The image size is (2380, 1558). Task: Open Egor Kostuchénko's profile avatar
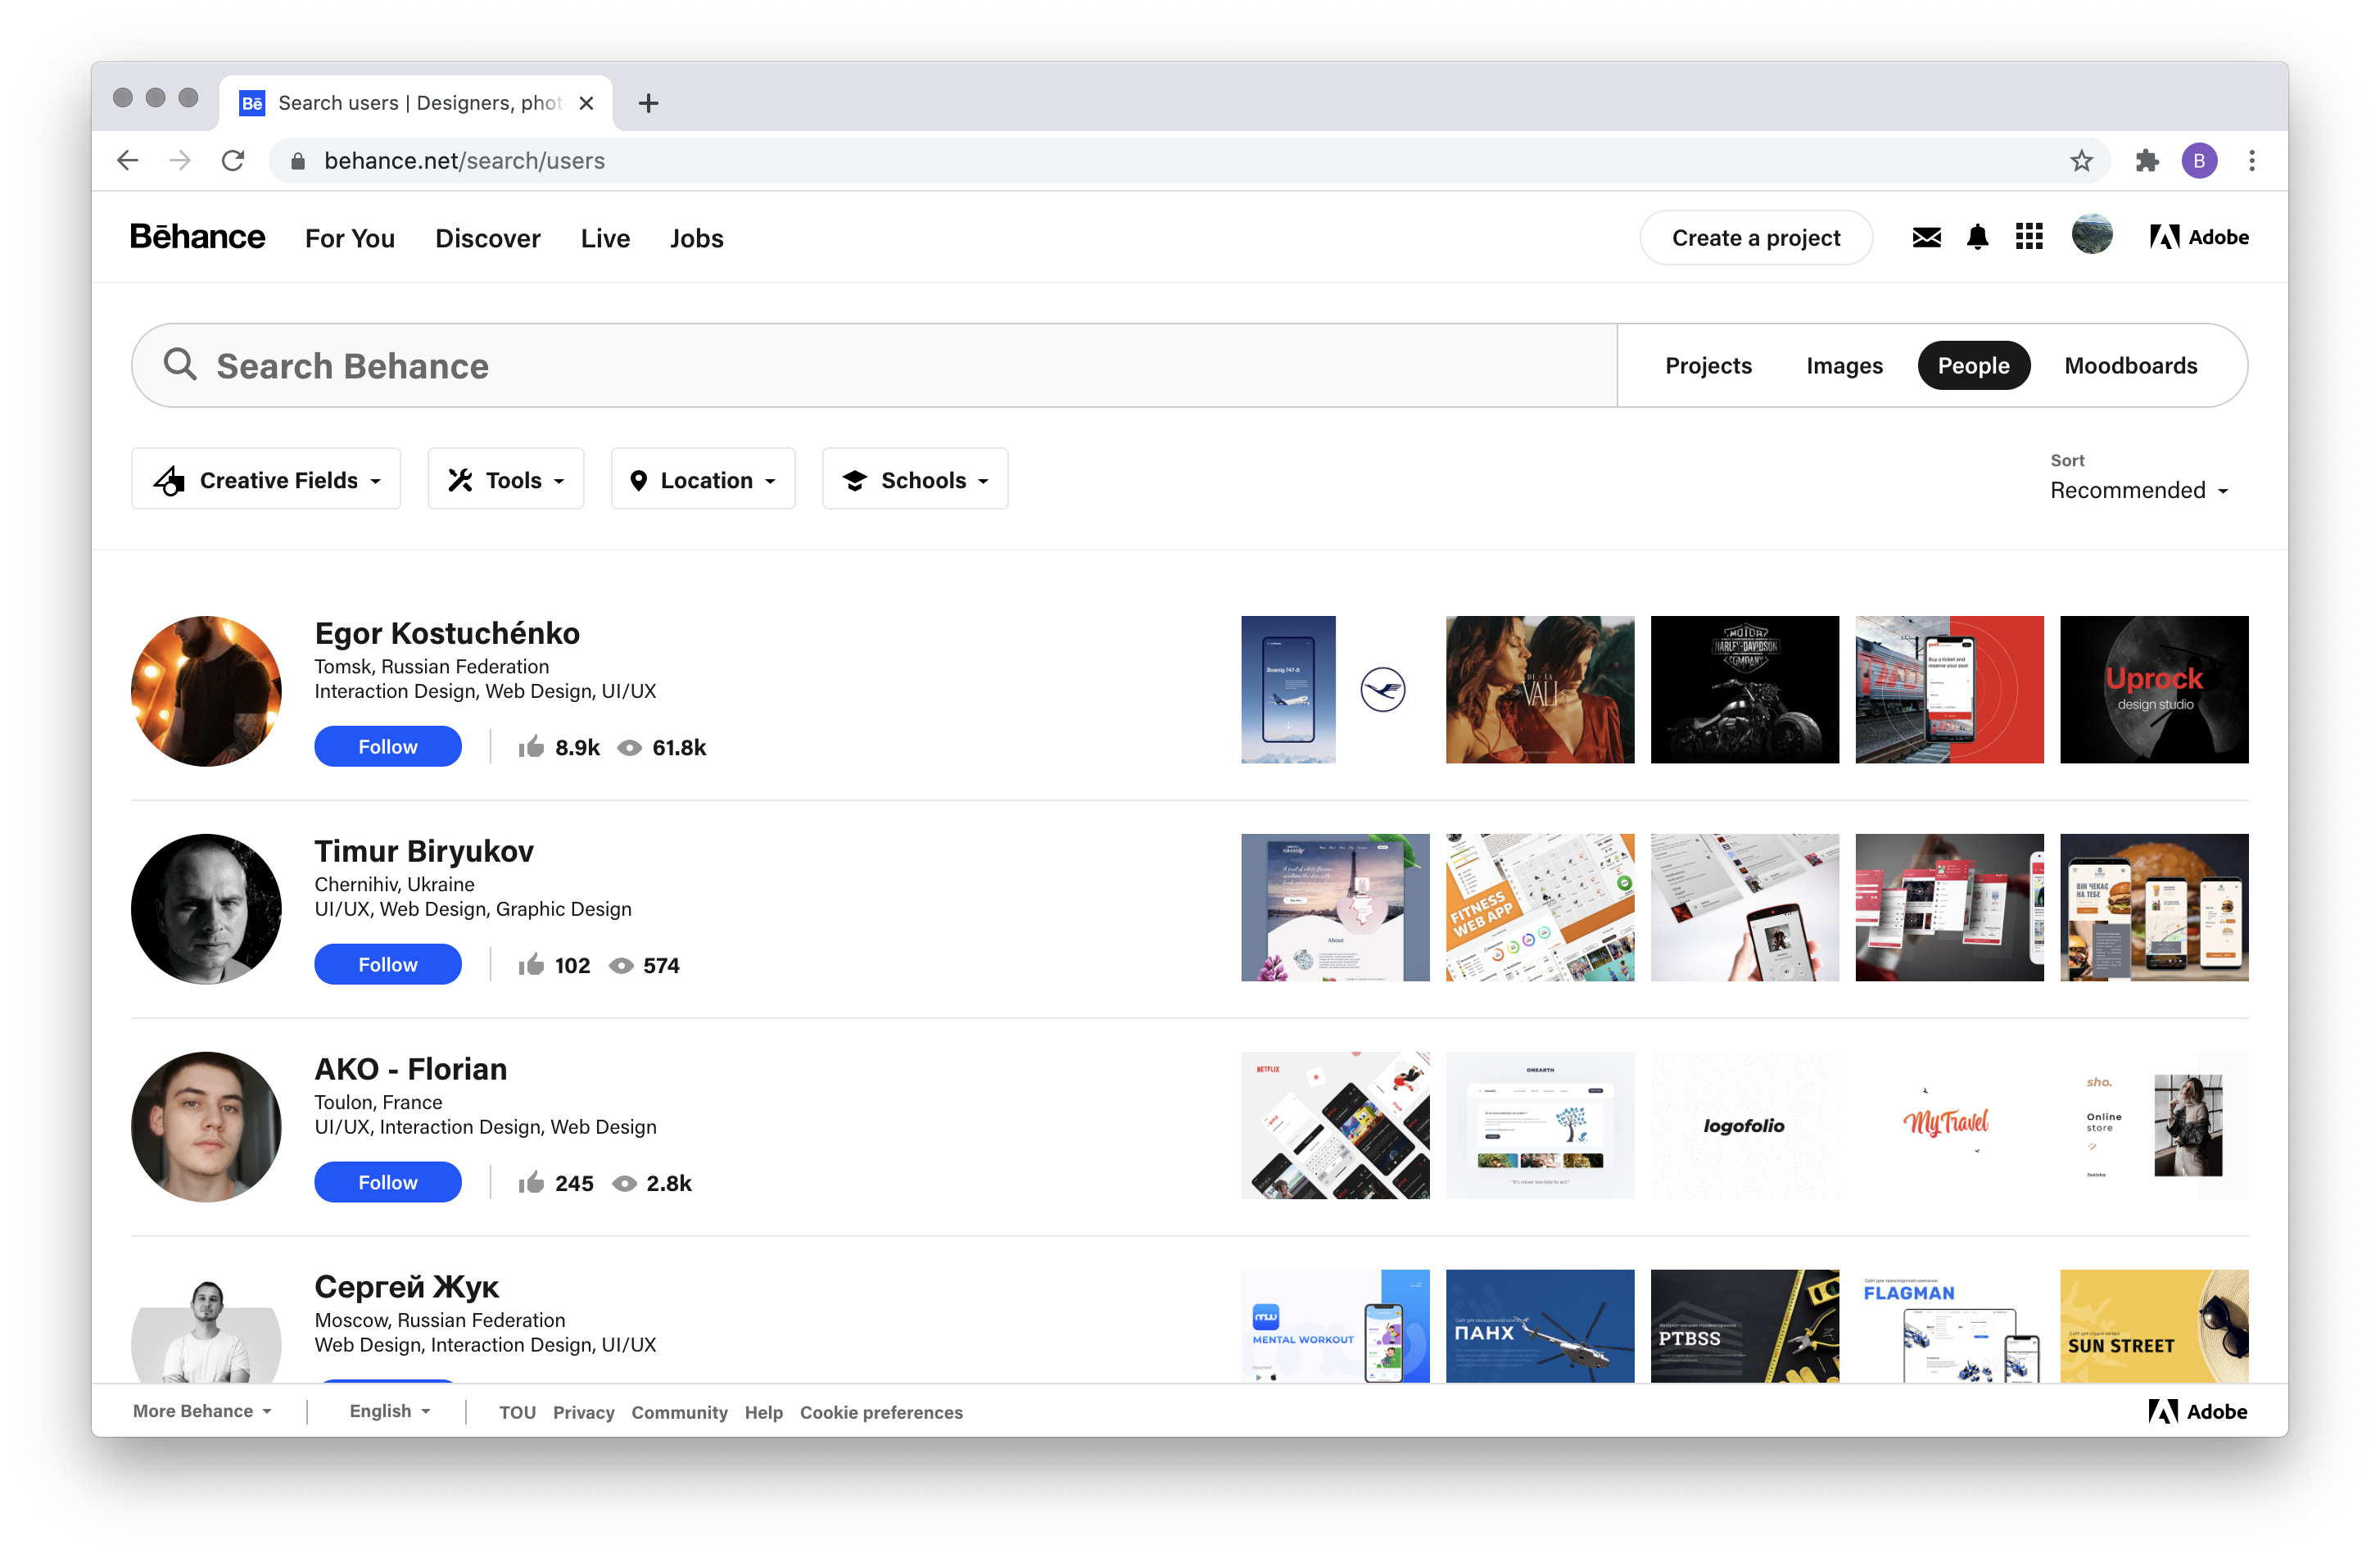[206, 690]
